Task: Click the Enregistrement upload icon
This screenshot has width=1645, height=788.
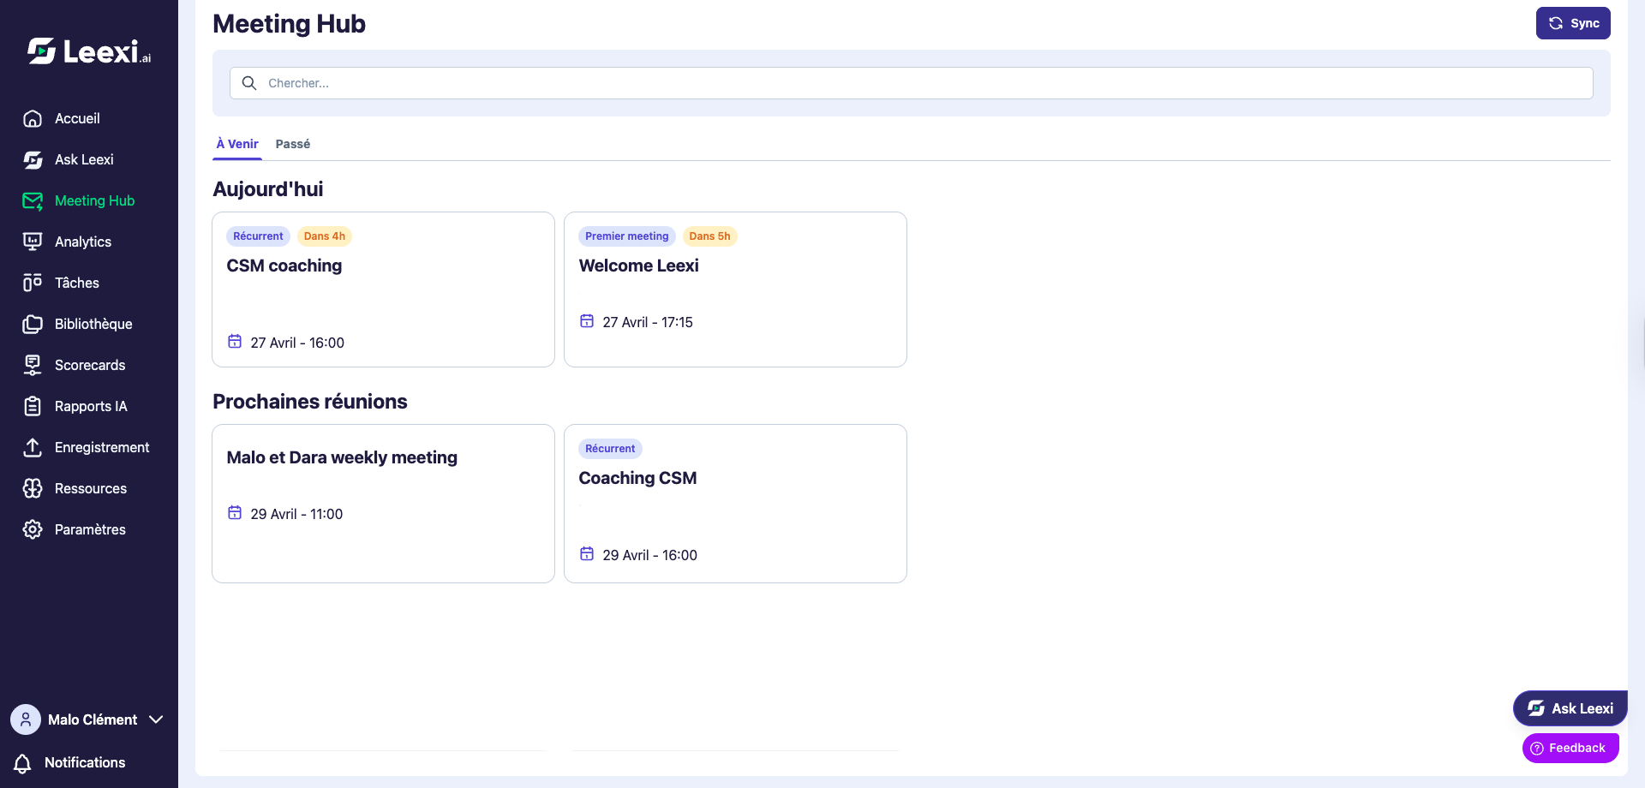Action: [33, 447]
